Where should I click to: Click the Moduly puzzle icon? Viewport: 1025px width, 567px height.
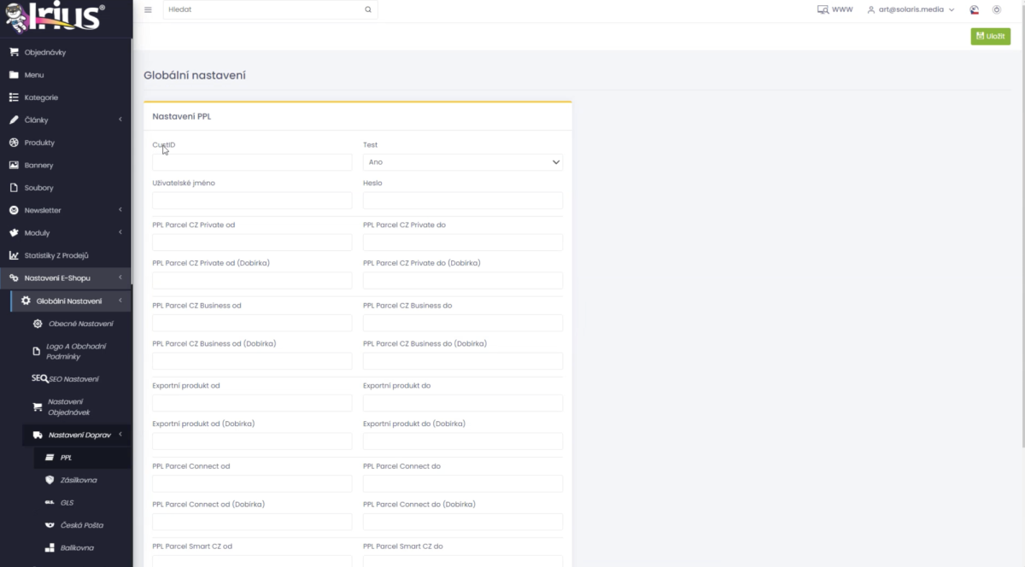tap(14, 232)
